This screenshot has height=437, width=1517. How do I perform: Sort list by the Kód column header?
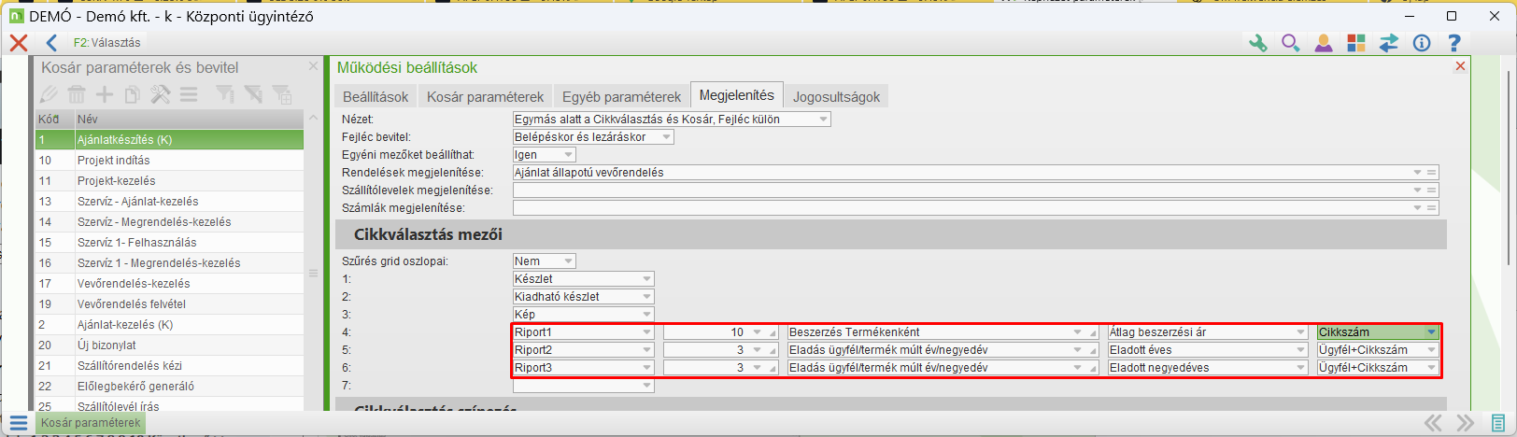point(54,120)
